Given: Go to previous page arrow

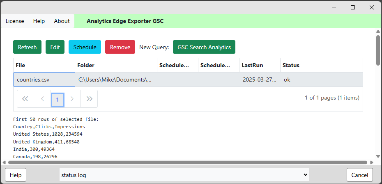Looking at the screenshot, I should pyautogui.click(x=42, y=99).
